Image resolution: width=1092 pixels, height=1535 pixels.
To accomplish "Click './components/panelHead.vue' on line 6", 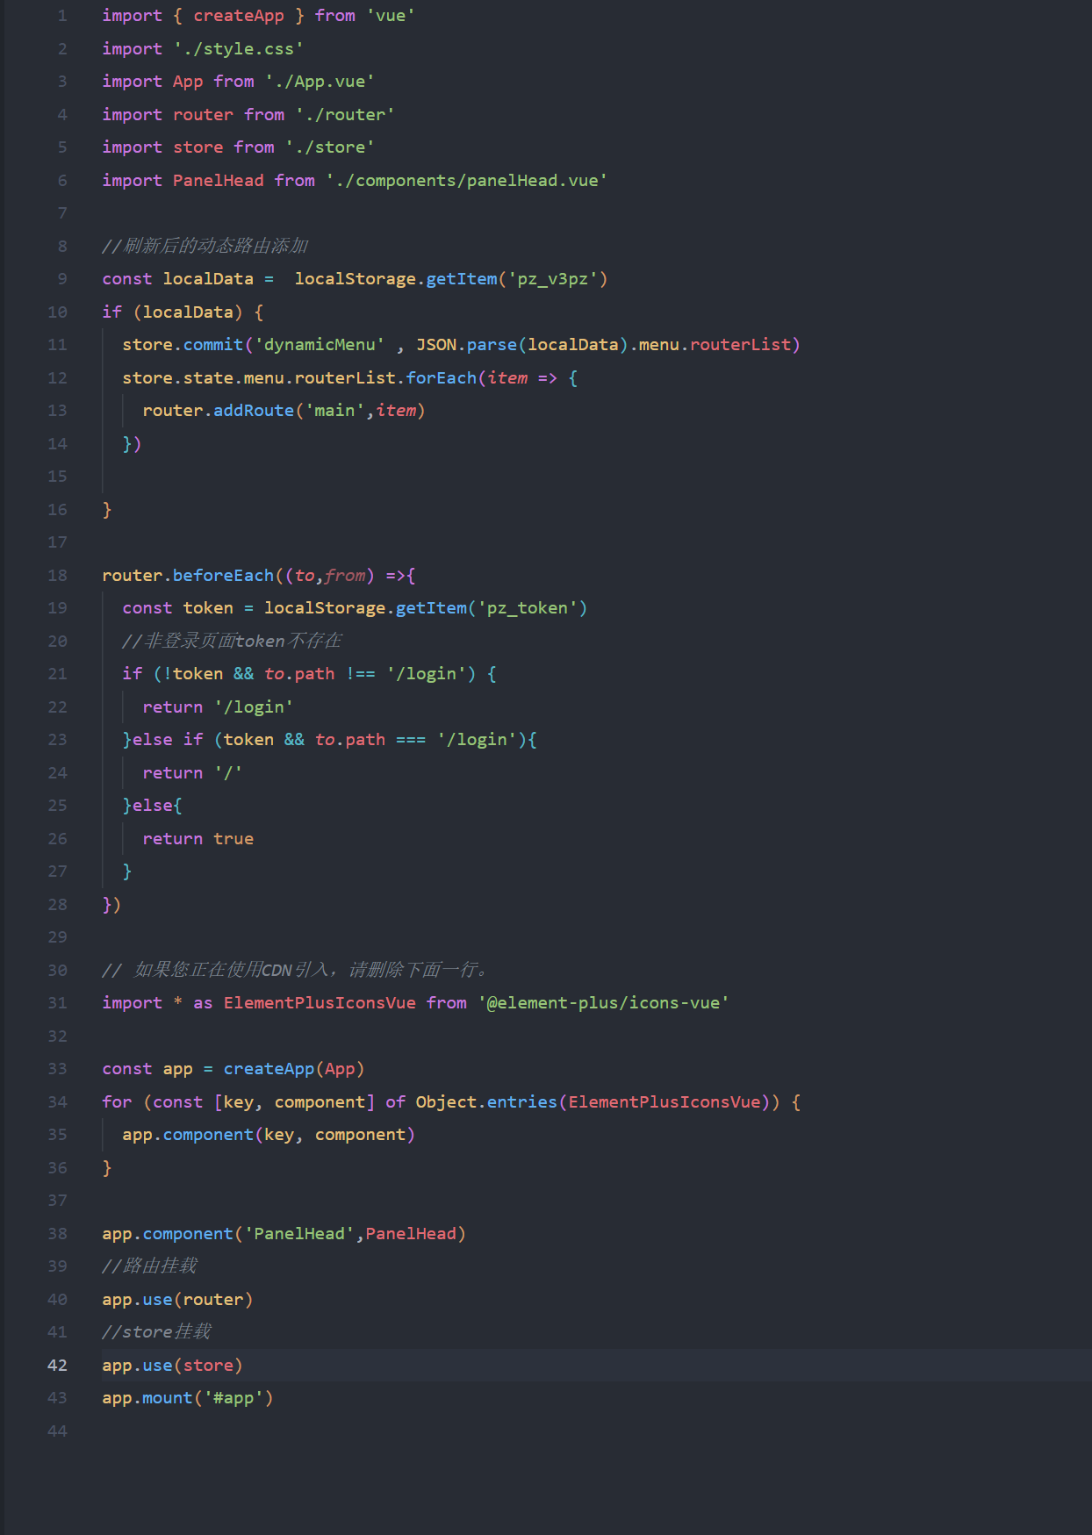I will click(466, 180).
